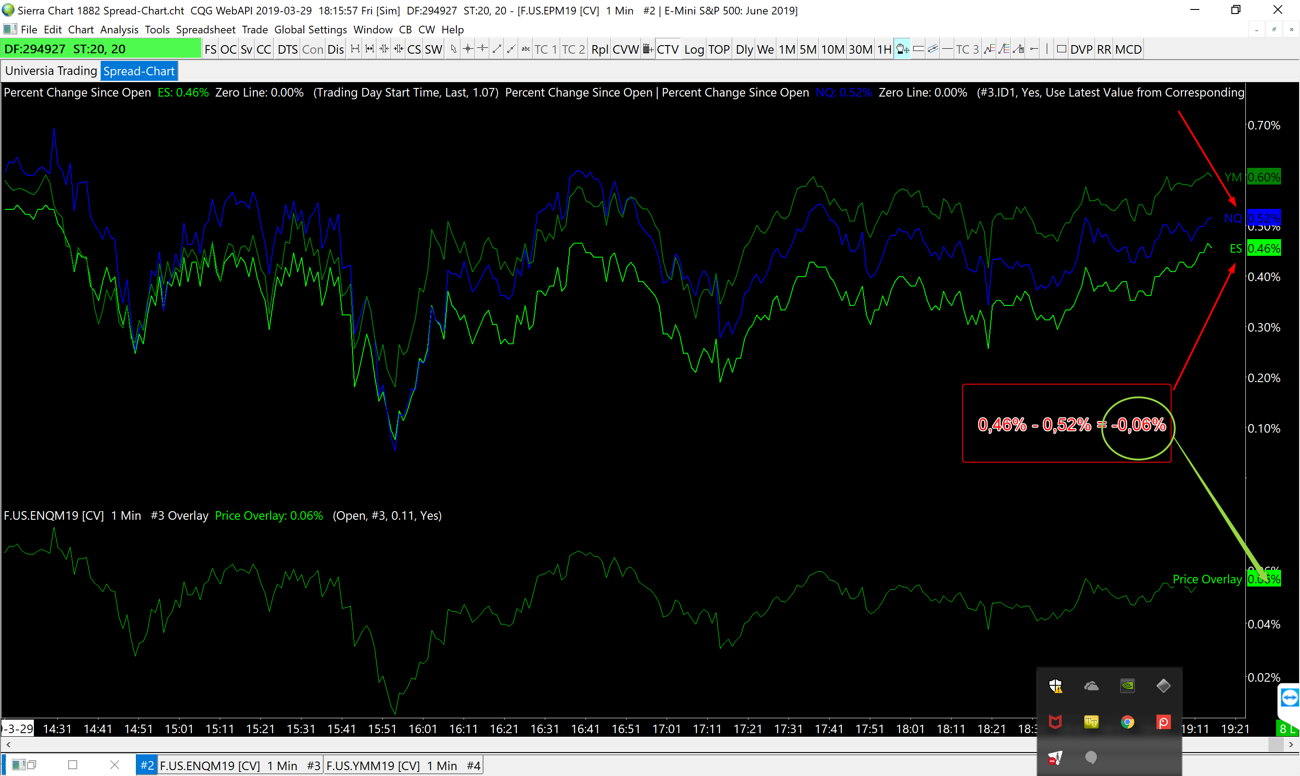This screenshot has width=1300, height=776.
Task: Select the abc text drawing tool
Action: pyautogui.click(x=526, y=49)
